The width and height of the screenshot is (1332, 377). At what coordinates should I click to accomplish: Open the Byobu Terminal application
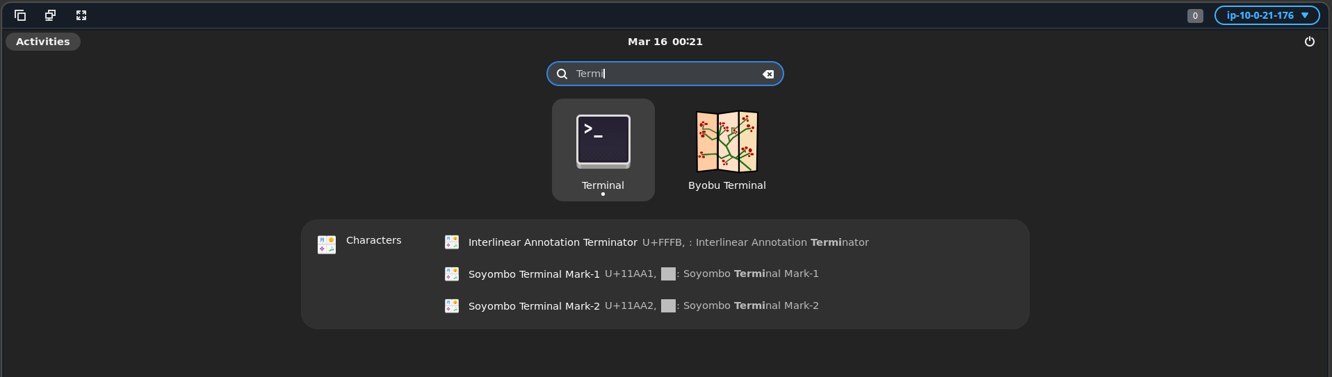[726, 150]
